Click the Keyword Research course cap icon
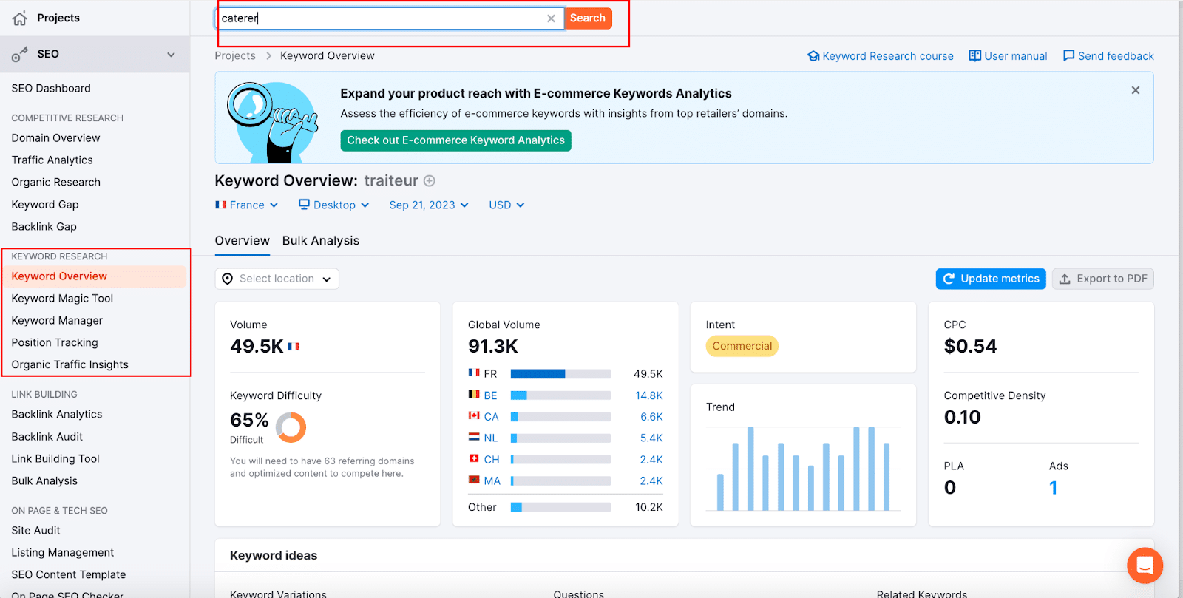Screen dimensions: 1183x598 813,56
